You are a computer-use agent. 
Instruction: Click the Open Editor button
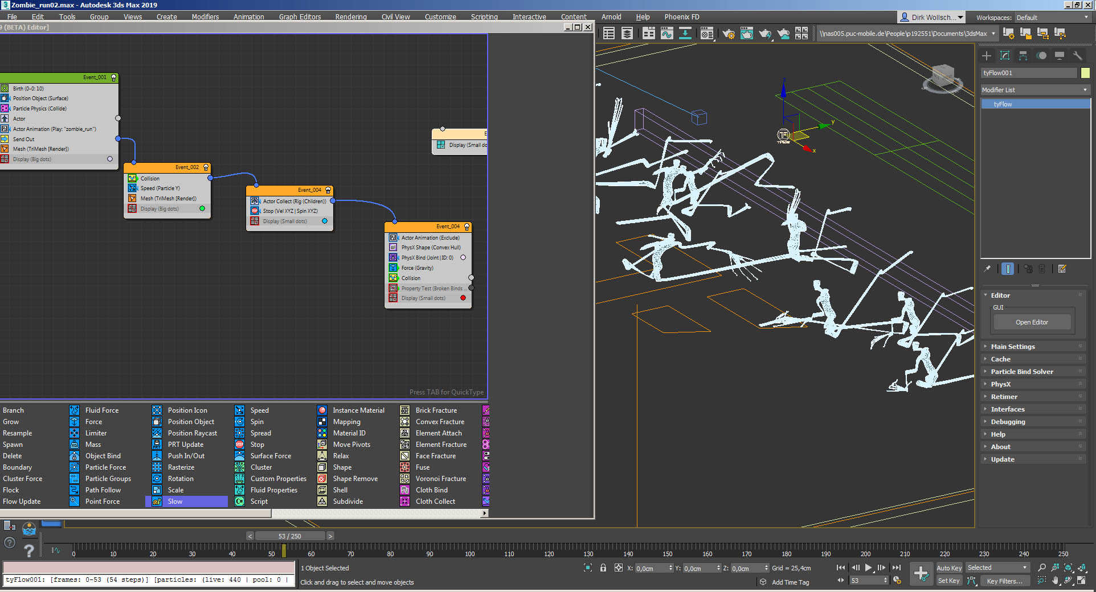(1032, 322)
